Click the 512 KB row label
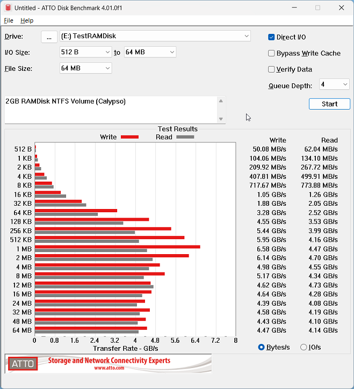Screen dimensions: 354x389 pos(21,240)
